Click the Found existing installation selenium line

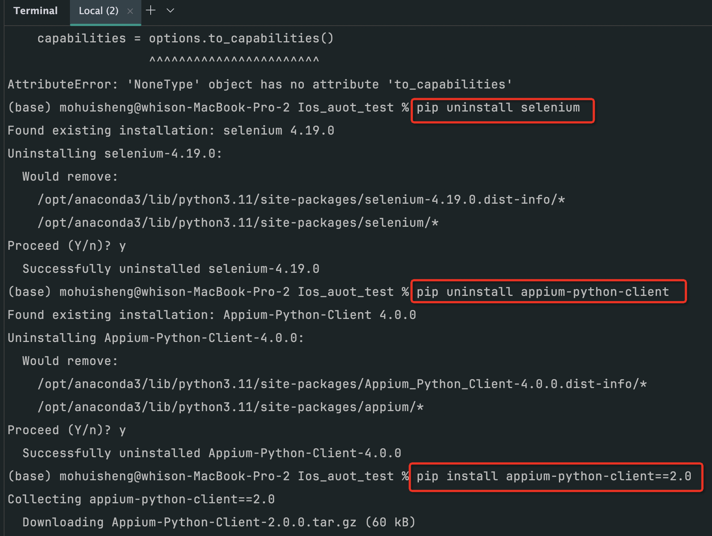(x=170, y=130)
